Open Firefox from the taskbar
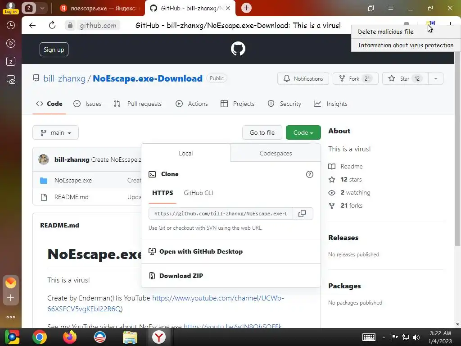 tap(70, 337)
